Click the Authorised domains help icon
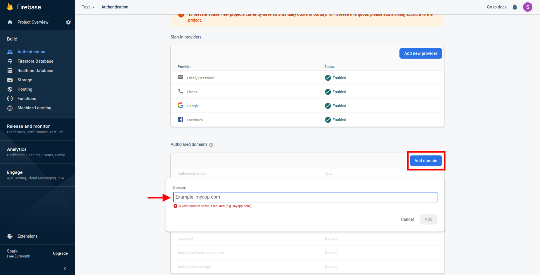This screenshot has height=275, width=540. coord(211,145)
